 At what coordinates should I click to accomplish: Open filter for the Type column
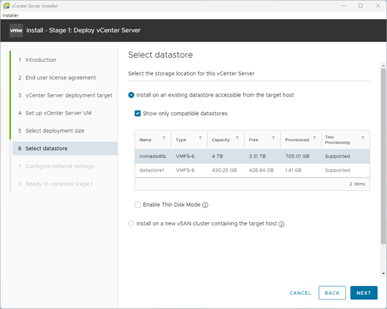coord(200,137)
